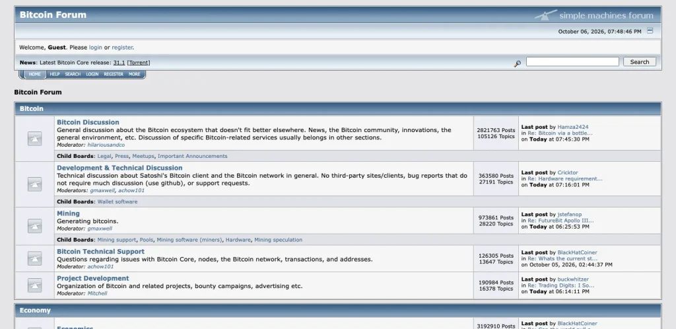Open the HOME menu tab
Screen dimensions: 676x329
[x=35, y=74]
